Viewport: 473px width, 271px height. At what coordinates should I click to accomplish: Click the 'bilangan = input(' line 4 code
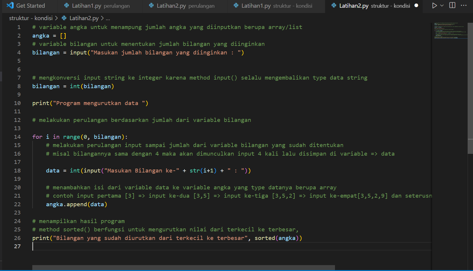coord(138,52)
